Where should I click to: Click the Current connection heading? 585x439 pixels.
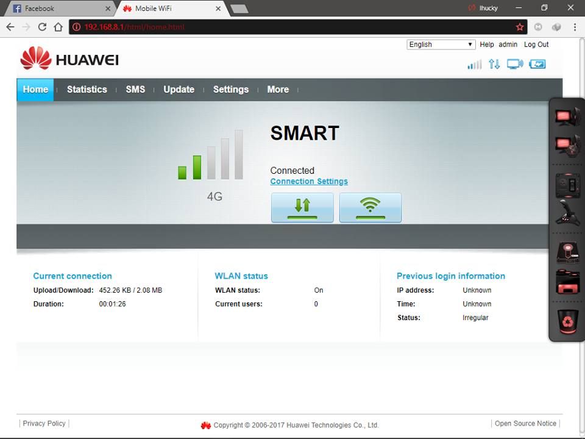tap(73, 276)
